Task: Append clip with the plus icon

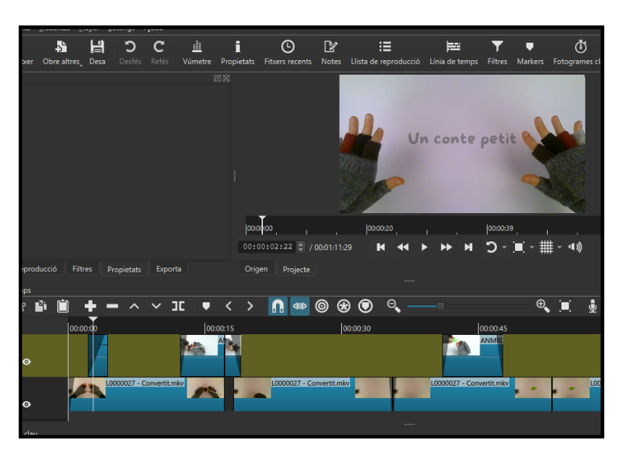Action: [x=91, y=307]
